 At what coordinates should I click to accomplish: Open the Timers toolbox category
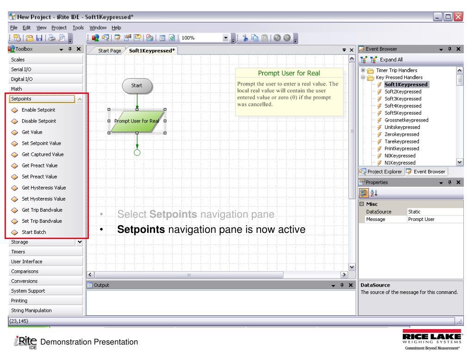click(x=46, y=251)
